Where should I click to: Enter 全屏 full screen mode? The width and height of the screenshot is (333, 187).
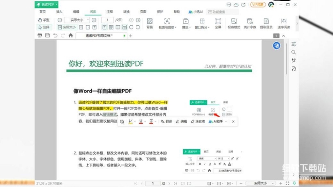[218, 23]
